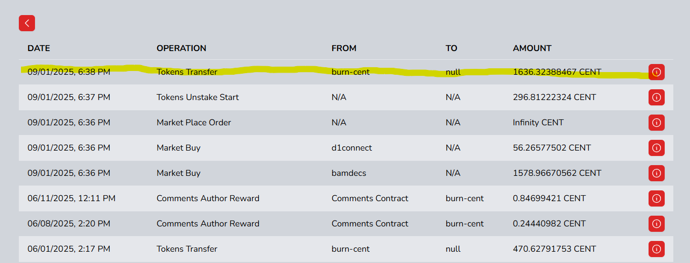Open info for 0.84699421 CENT reward
The image size is (690, 263).
click(656, 198)
